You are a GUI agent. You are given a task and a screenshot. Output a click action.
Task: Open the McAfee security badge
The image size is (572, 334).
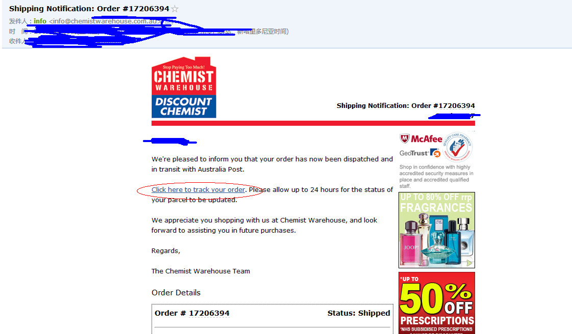pos(421,138)
